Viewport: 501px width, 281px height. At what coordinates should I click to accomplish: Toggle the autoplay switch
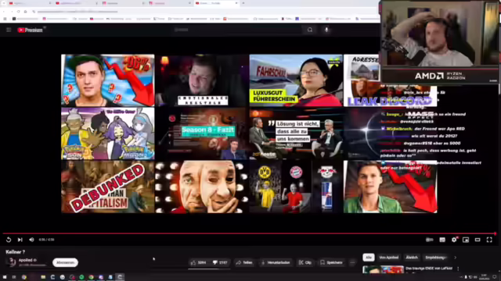430,240
